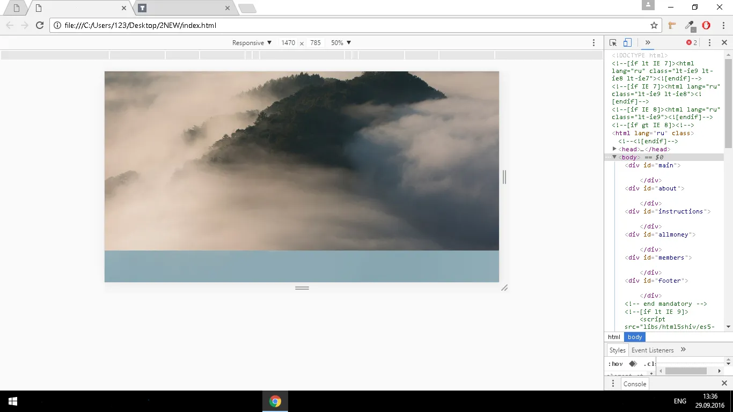Switch to the Styles tab
Screen dimensions: 733x412
point(618,350)
